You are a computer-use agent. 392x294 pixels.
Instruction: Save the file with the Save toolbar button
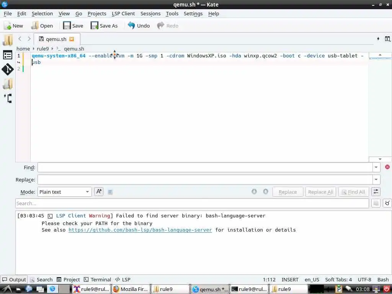click(x=73, y=26)
